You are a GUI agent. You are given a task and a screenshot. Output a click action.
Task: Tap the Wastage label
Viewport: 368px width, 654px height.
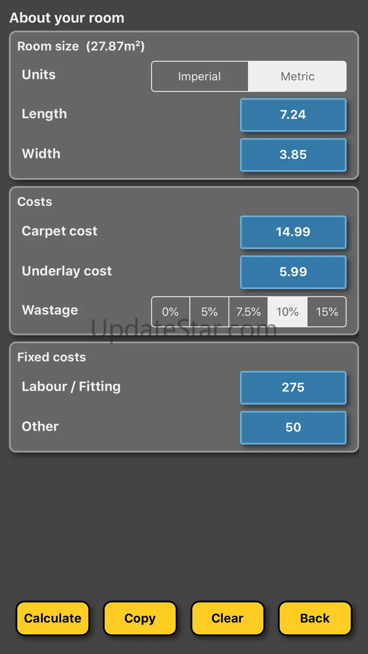(x=50, y=310)
